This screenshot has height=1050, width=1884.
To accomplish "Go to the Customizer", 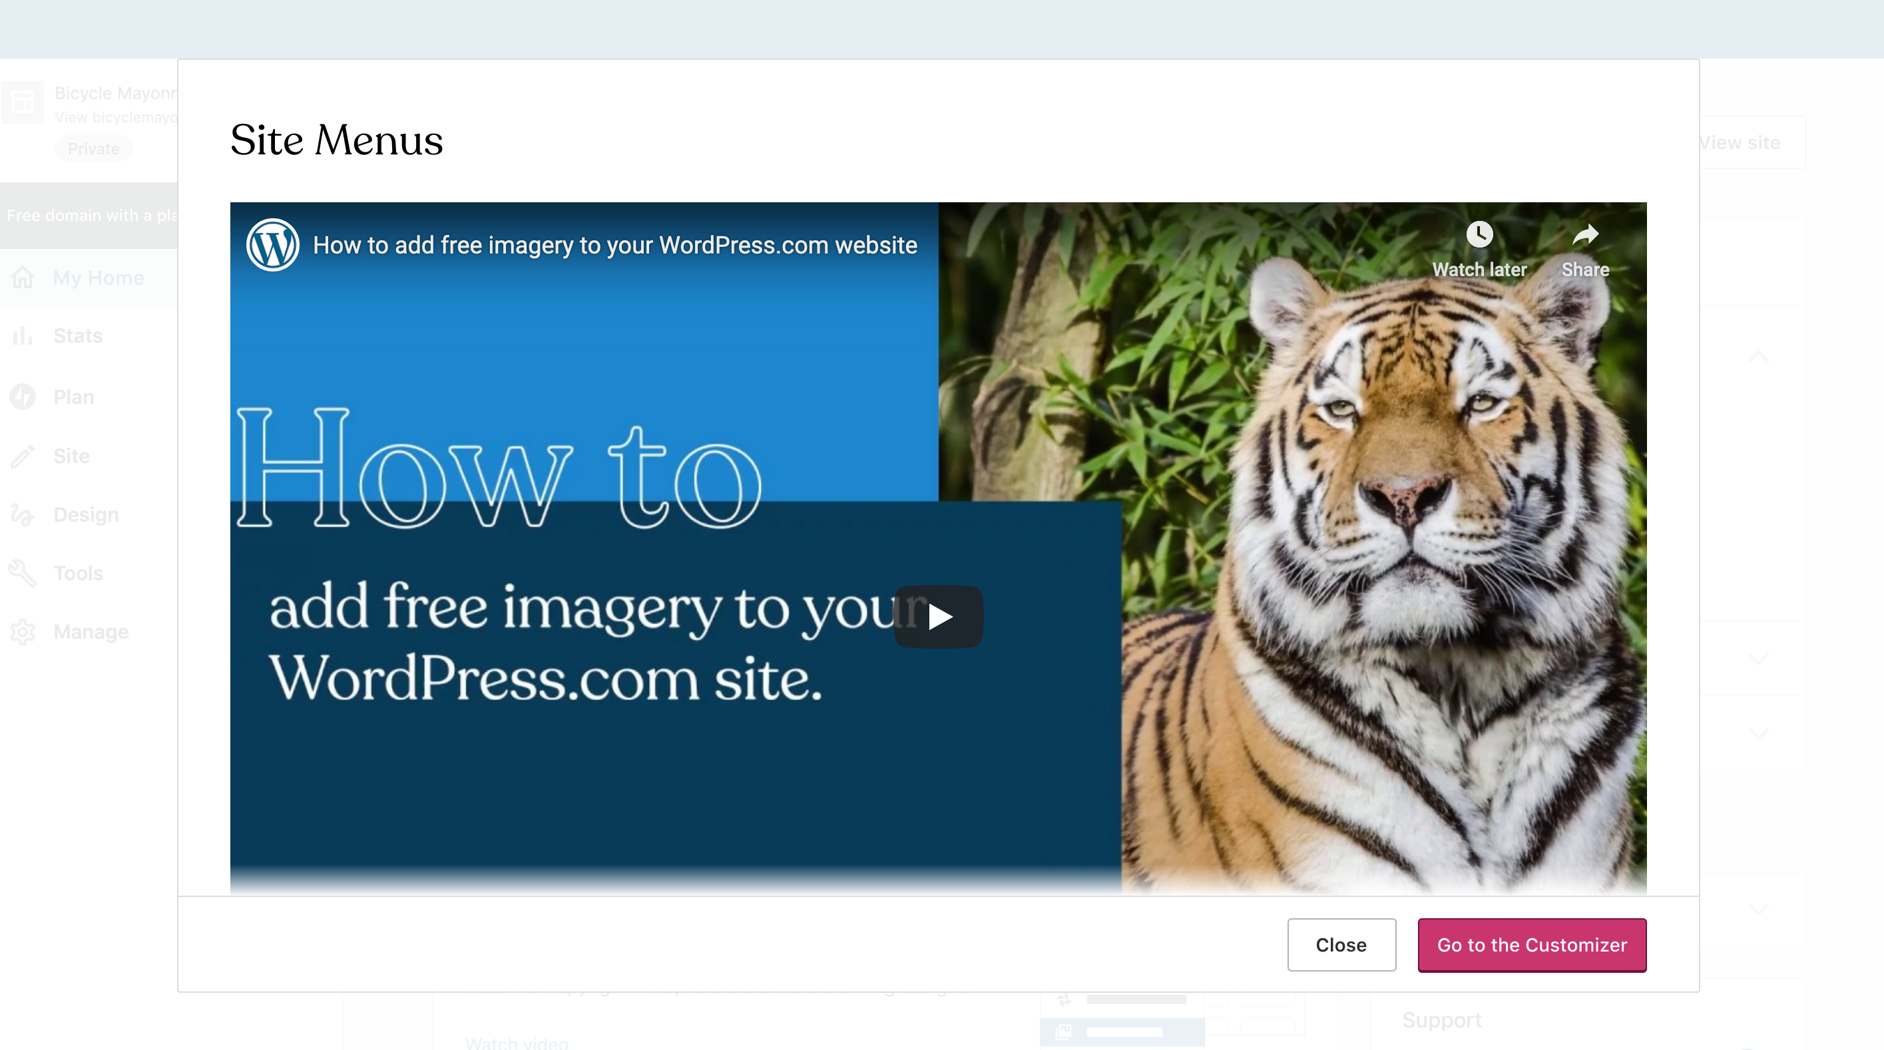I will coord(1531,944).
